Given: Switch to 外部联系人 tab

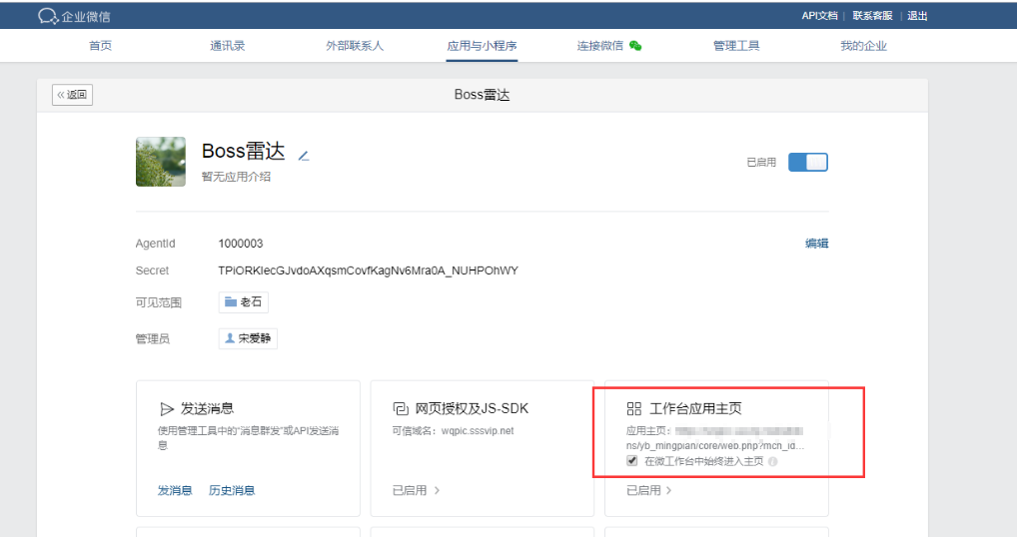Looking at the screenshot, I should pos(355,45).
